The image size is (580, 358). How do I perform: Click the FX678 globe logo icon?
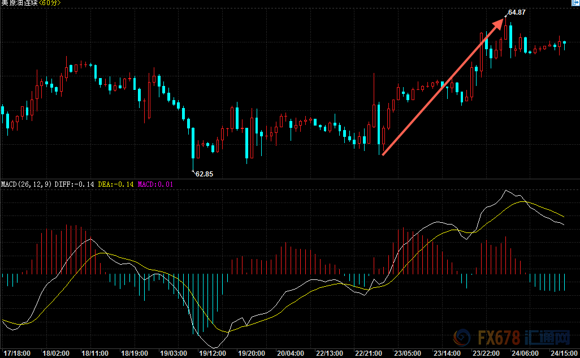coord(460,339)
